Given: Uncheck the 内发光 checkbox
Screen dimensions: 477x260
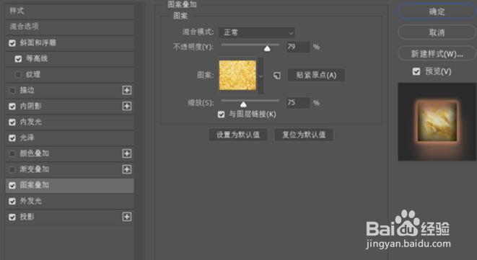Looking at the screenshot, I should point(12,122).
